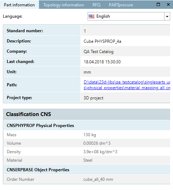This screenshot has height=190, width=173.
Task: Click the 'Project type:' label
Action: (x=19, y=98)
